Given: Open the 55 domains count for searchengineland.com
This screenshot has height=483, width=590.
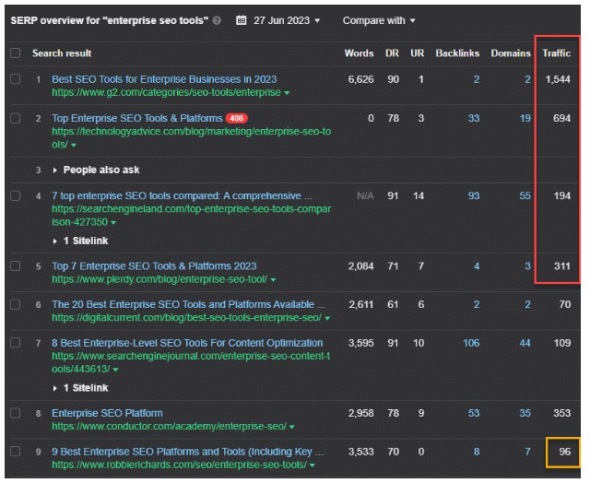Looking at the screenshot, I should click(525, 195).
